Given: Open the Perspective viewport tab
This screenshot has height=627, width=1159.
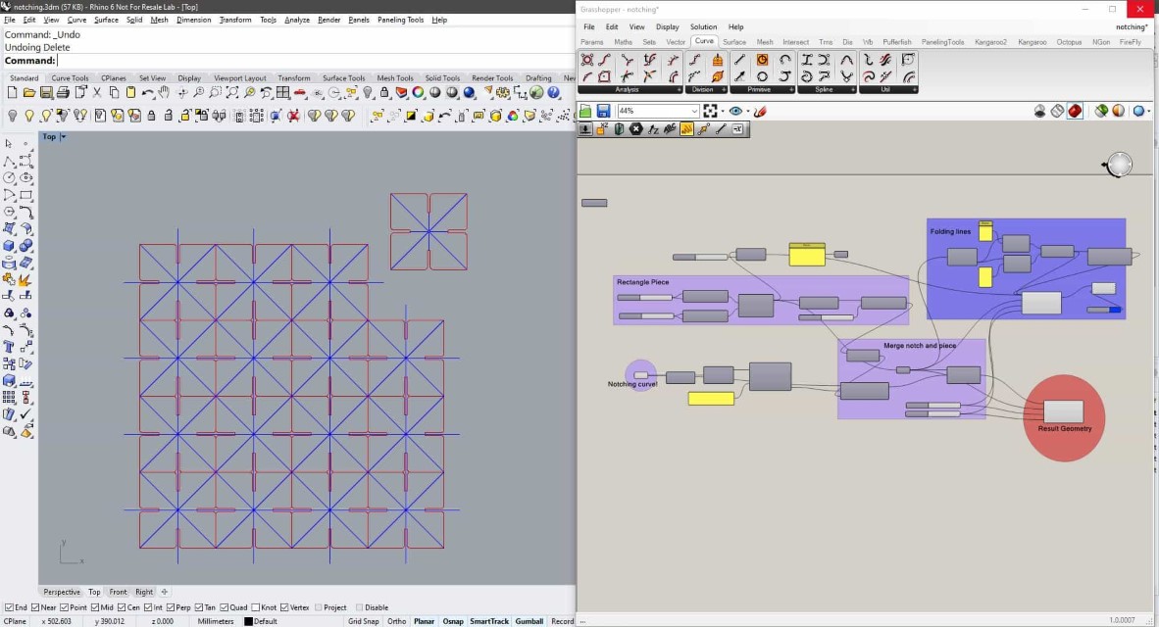Looking at the screenshot, I should click(62, 592).
